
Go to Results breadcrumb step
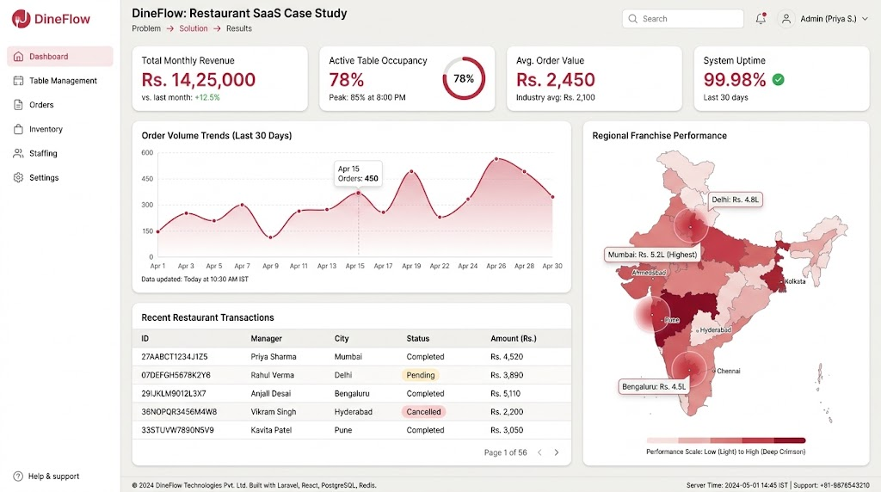239,28
